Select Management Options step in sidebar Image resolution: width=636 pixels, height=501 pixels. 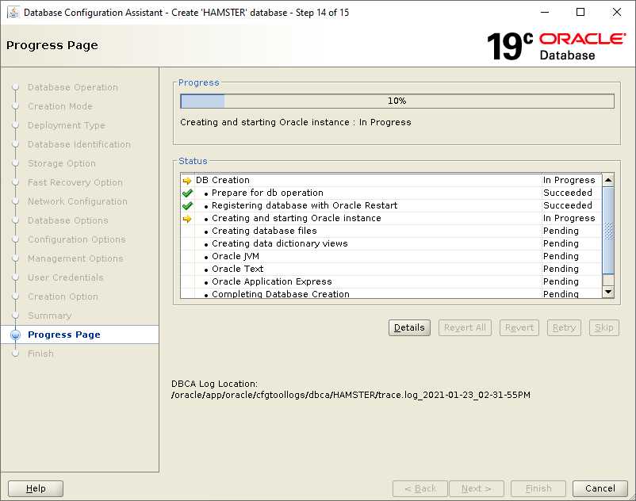[75, 258]
